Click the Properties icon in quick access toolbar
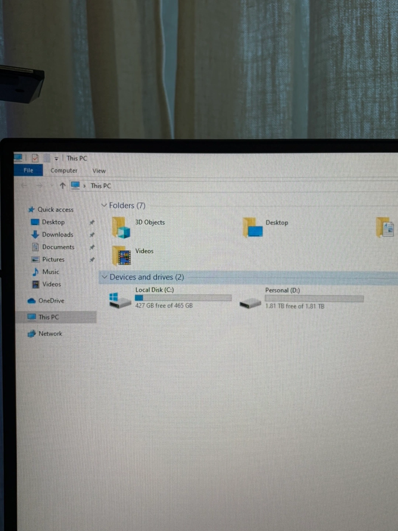This screenshot has height=531, width=398. click(x=35, y=159)
